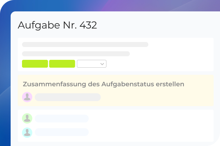The width and height of the screenshot is (220, 146).
Task: Click the pink user avatar icon
Action: [x=27, y=97]
